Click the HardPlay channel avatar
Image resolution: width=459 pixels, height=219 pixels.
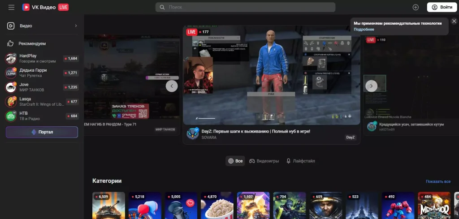click(x=11, y=58)
